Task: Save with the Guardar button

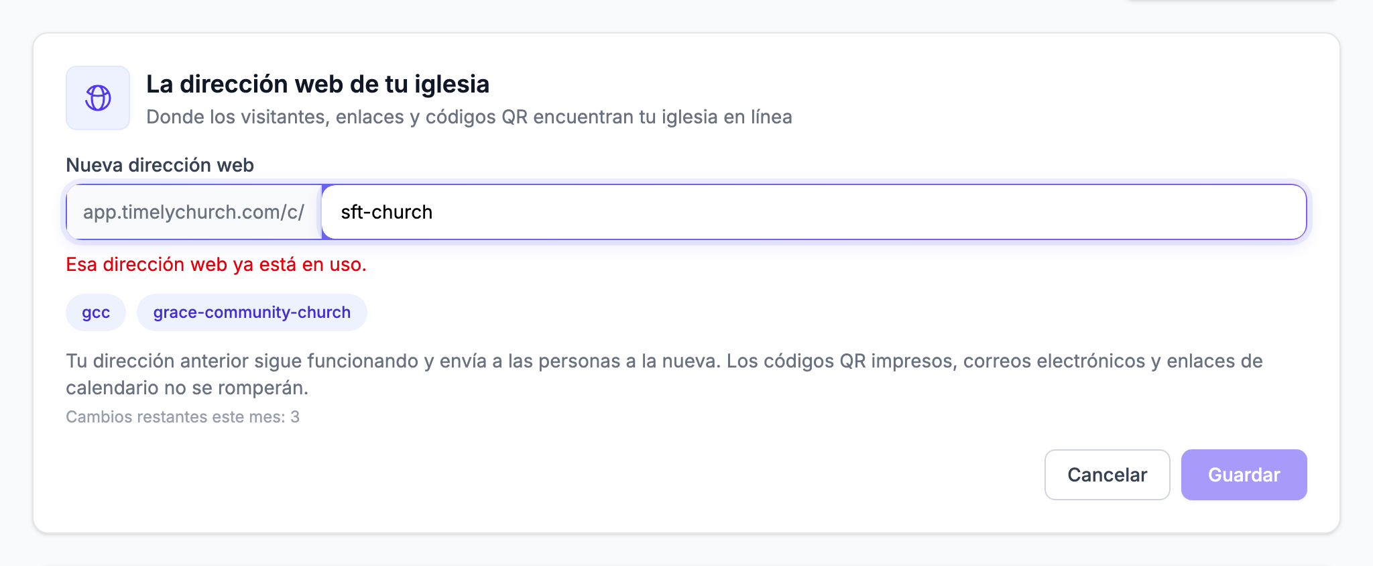Action: coord(1244,475)
